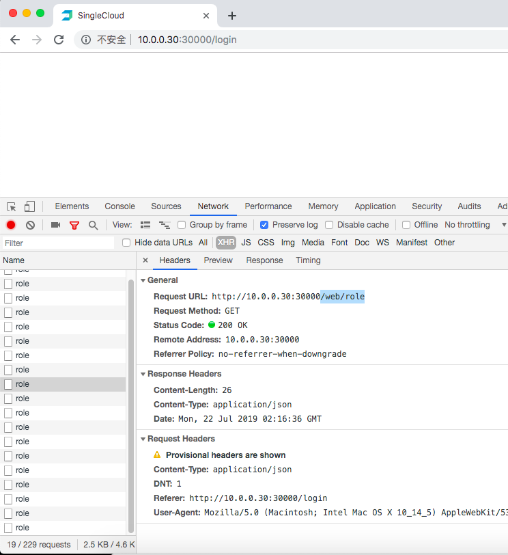The image size is (508, 555).
Task: Open the Memory panel
Action: pyautogui.click(x=323, y=206)
